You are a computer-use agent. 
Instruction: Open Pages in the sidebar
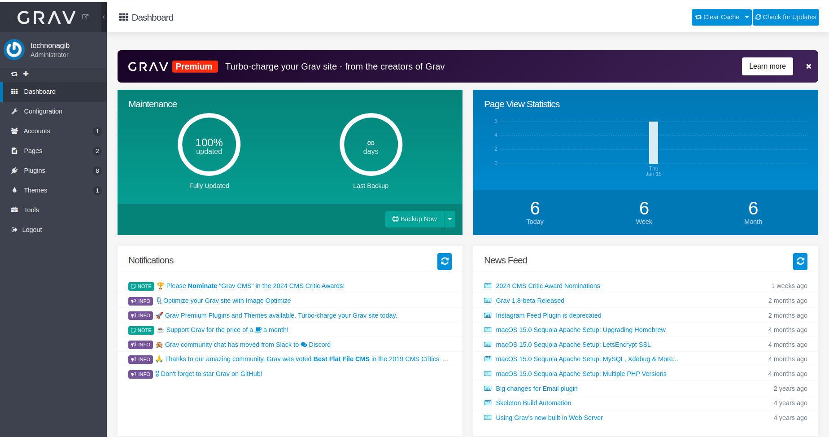click(x=53, y=151)
